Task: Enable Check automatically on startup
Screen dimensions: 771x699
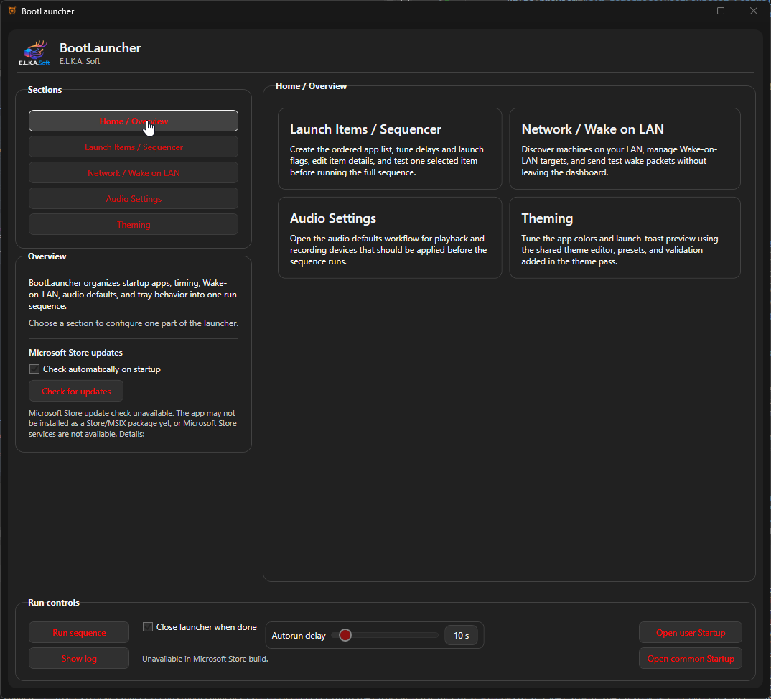Action: 34,369
